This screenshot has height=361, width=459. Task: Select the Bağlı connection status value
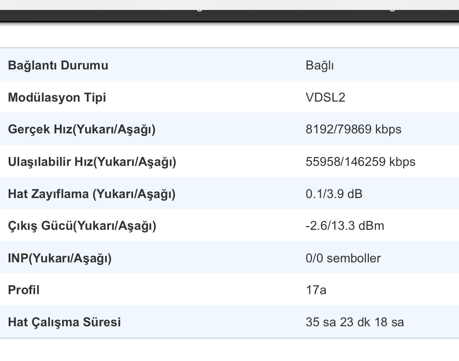click(320, 65)
